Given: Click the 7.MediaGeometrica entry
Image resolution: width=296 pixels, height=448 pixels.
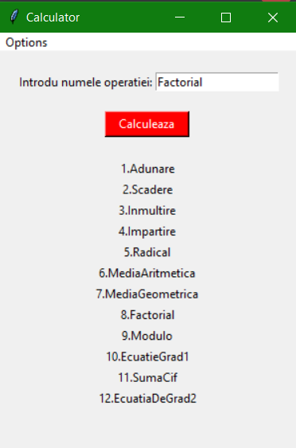Looking at the screenshot, I should (147, 294).
